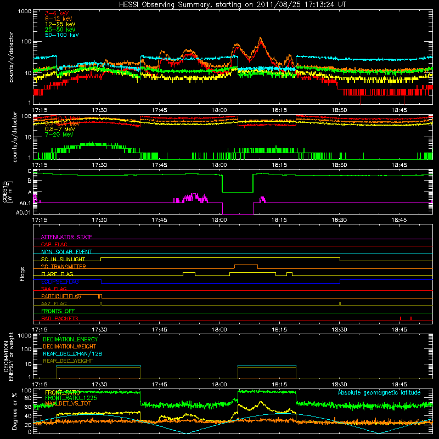Select the 6-12 keV legend label
The height and width of the screenshot is (439, 439).
(59, 19)
